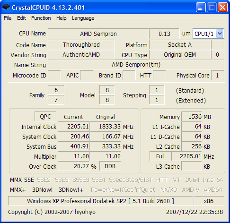Click the greyed AMD64 feature label

click(213, 190)
